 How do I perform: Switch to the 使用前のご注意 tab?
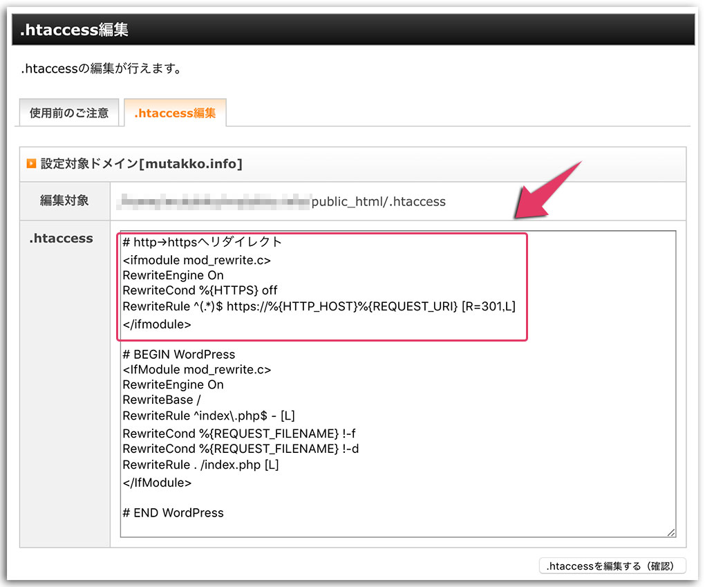pos(68,113)
